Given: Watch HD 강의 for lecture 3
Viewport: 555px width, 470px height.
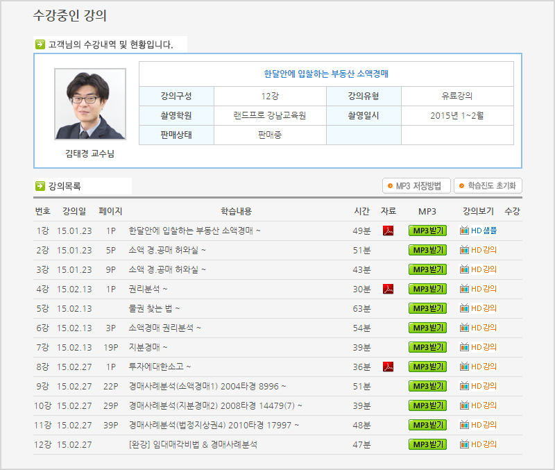Looking at the screenshot, I should 479,269.
